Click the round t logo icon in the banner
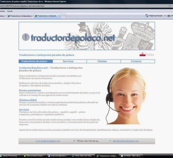173x158 pixels. tap(26, 37)
